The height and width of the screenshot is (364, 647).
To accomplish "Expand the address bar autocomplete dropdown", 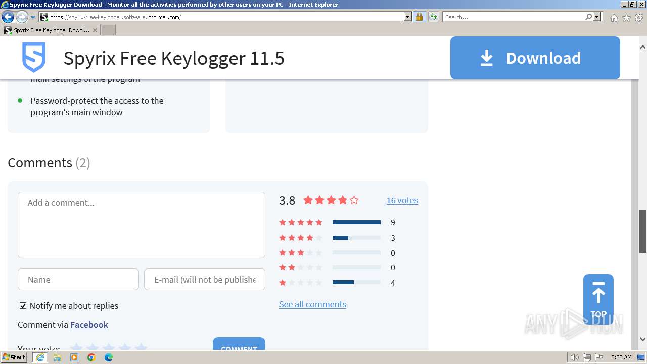I will [x=408, y=17].
